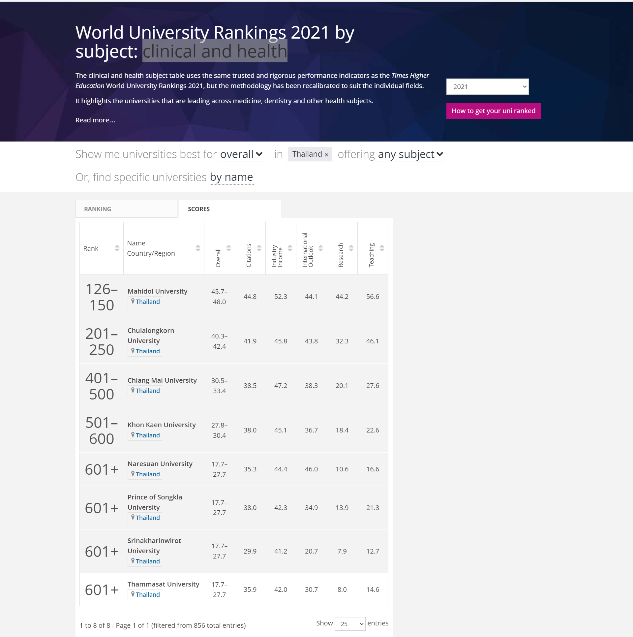Click the 'Read more...' link

tap(95, 120)
